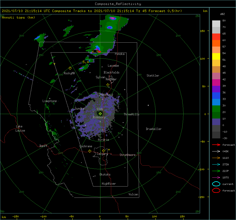The height and width of the screenshot is (220, 236).
Task: Click the Strathmore label
Action: (127, 155)
